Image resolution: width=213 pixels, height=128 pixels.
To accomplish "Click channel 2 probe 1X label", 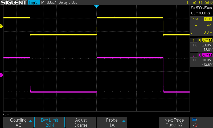I will point(195,60).
